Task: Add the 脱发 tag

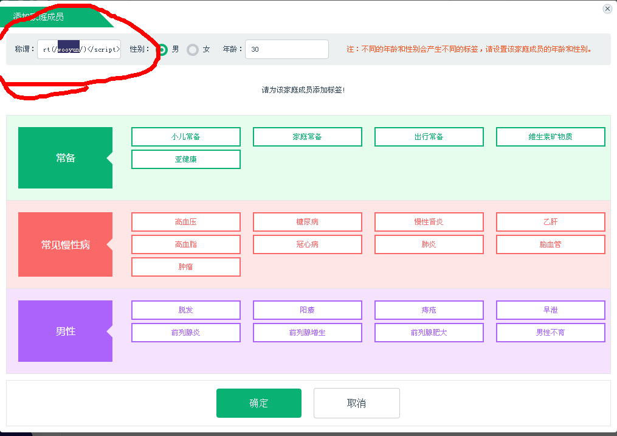Action: (186, 310)
